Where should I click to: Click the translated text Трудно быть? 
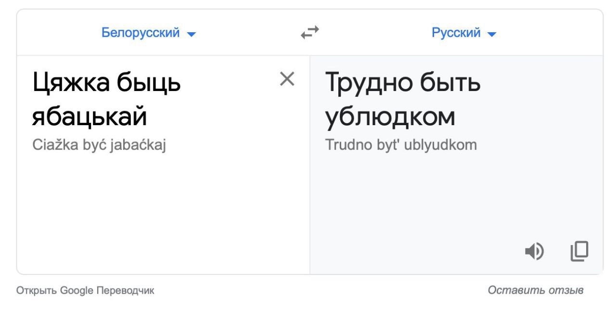[x=403, y=83]
